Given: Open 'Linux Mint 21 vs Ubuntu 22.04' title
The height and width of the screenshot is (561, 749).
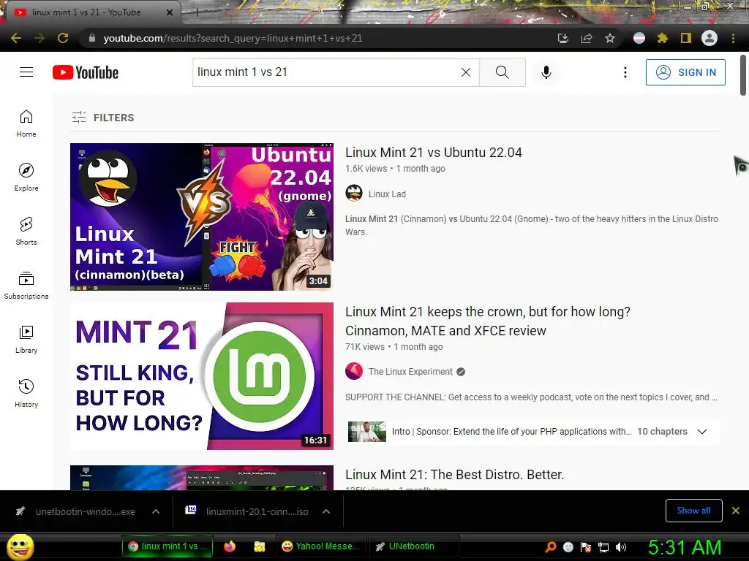Looking at the screenshot, I should (x=433, y=153).
